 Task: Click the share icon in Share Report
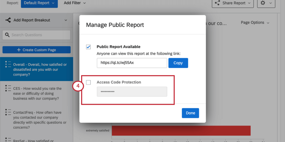tap(218, 3)
